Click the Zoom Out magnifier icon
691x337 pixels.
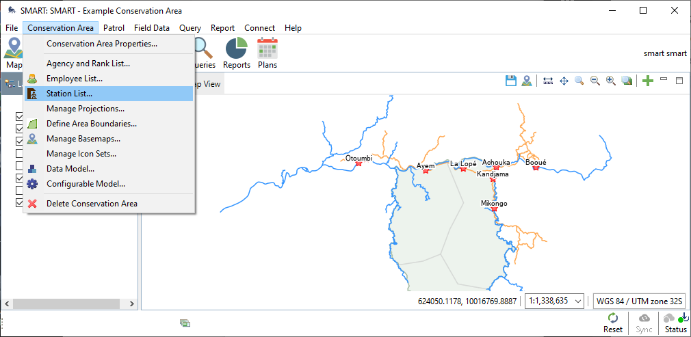click(x=595, y=81)
